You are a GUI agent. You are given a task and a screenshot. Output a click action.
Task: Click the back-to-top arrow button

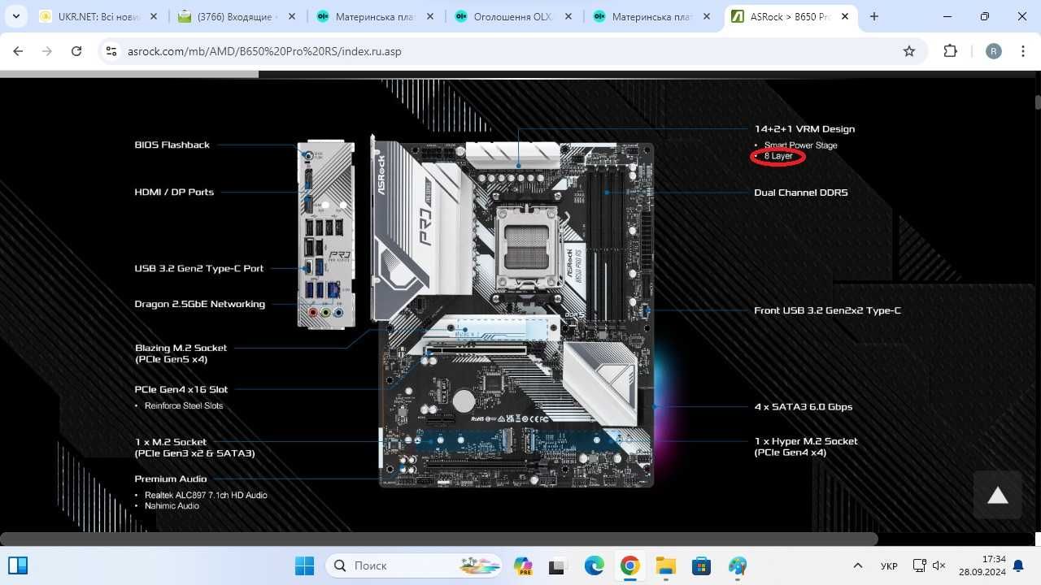(998, 496)
